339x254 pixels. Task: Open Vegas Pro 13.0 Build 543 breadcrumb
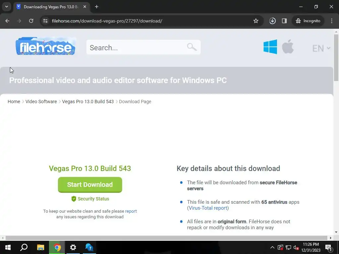click(88, 102)
